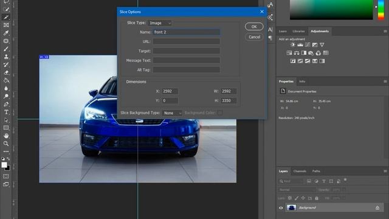Switch to the Paths tab
The width and height of the screenshot is (389, 219).
click(316, 171)
